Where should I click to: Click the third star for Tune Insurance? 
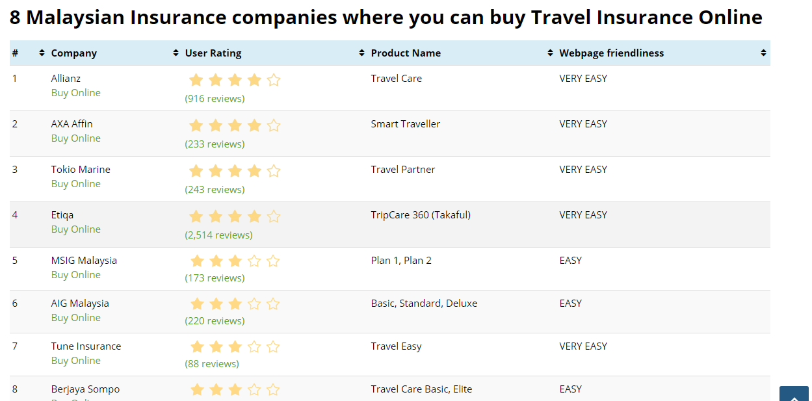[x=235, y=347]
